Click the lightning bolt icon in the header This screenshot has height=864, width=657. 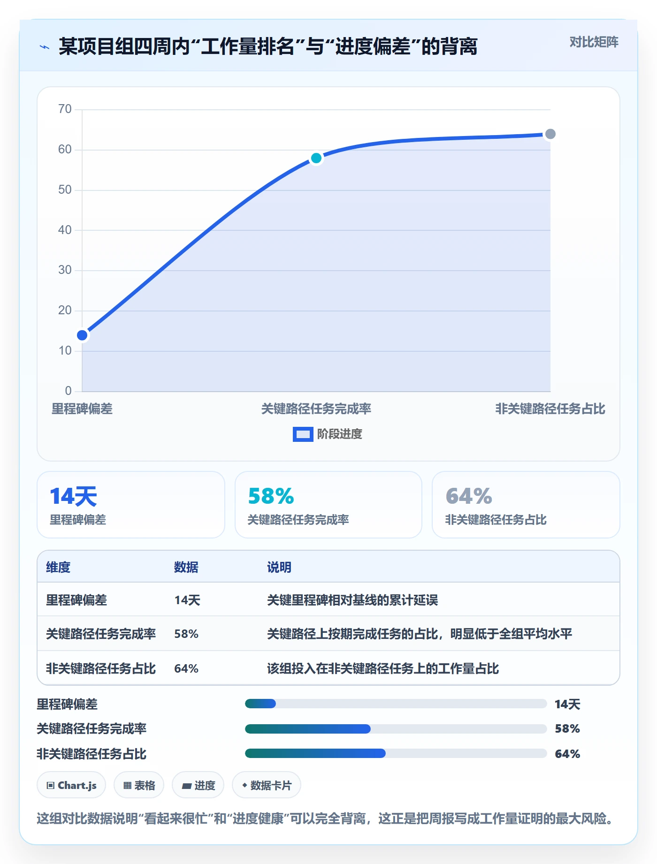coord(45,47)
